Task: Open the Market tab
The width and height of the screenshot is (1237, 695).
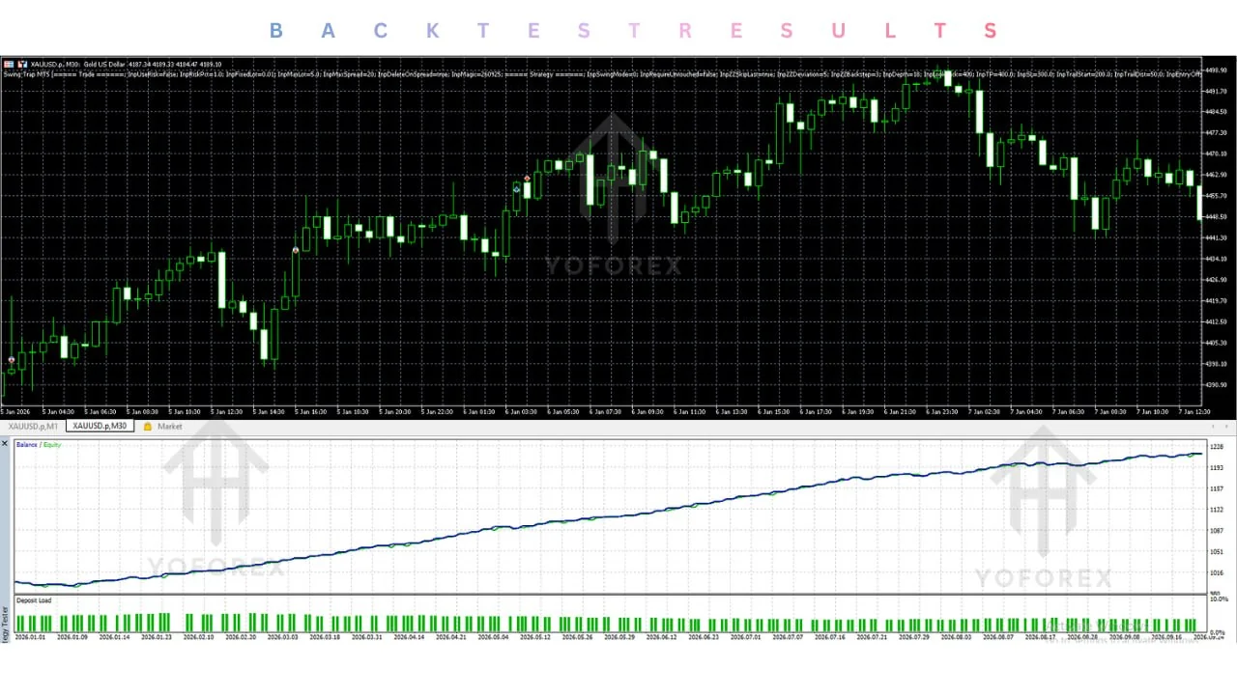Action: [x=170, y=426]
